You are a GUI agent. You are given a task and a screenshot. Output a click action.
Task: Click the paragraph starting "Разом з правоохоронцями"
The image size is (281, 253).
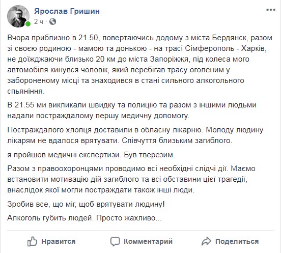pos(131,179)
